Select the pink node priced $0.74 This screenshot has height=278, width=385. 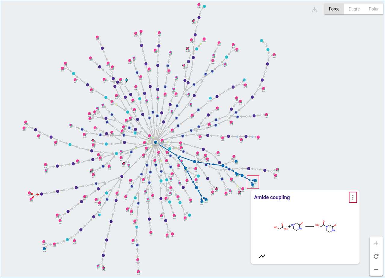(31, 199)
